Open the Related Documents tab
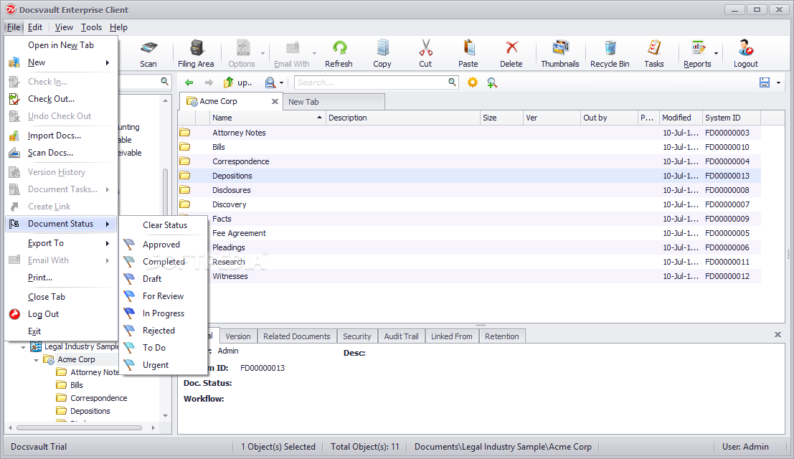Image resolution: width=794 pixels, height=459 pixels. pyautogui.click(x=296, y=336)
